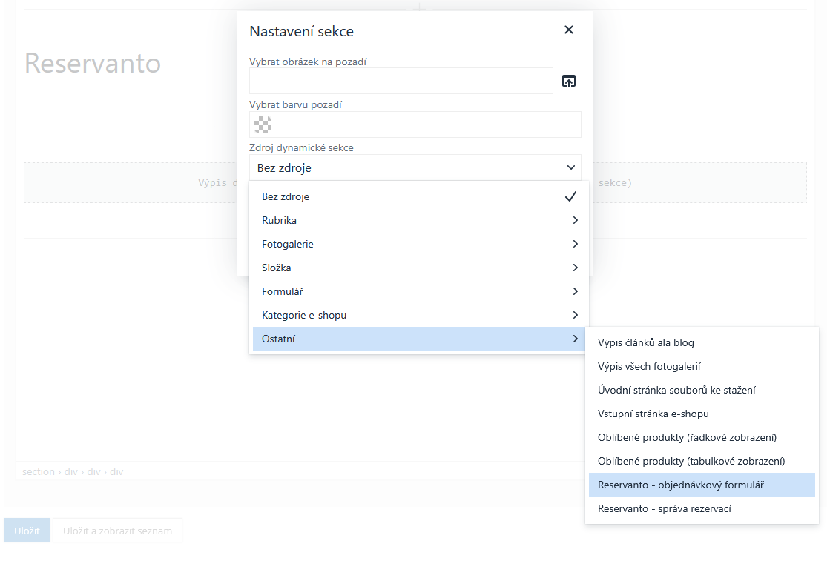The height and width of the screenshot is (561, 830).
Task: Close the Nastavení sekce dialog
Action: (569, 30)
